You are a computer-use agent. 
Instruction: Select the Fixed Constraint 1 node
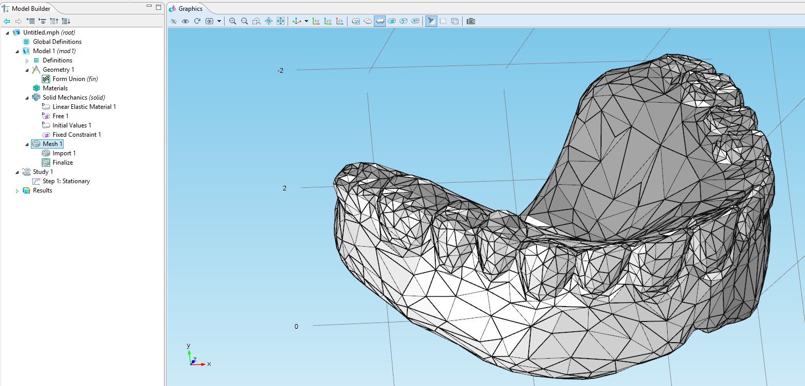[76, 135]
